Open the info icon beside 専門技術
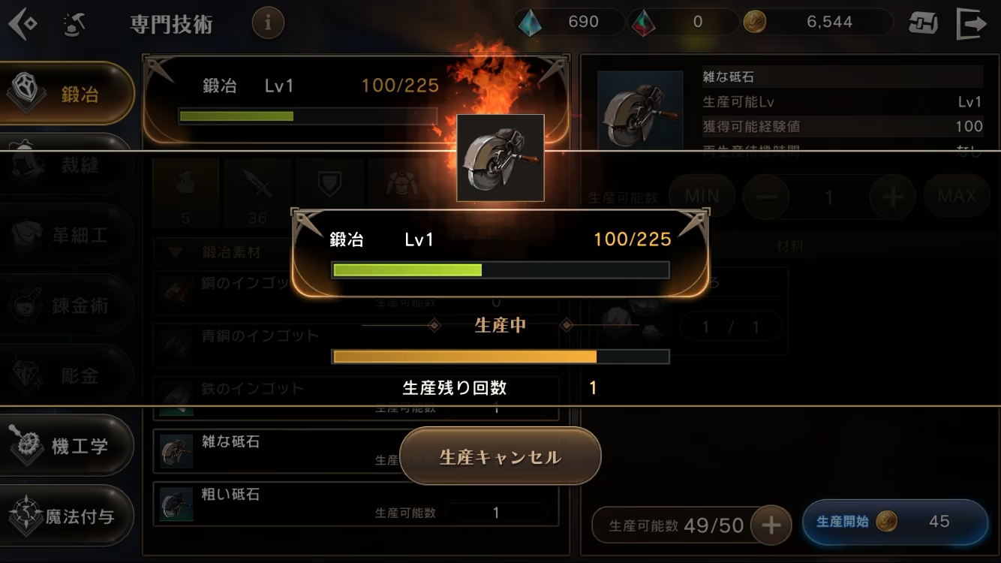This screenshot has width=1001, height=563. point(268,23)
